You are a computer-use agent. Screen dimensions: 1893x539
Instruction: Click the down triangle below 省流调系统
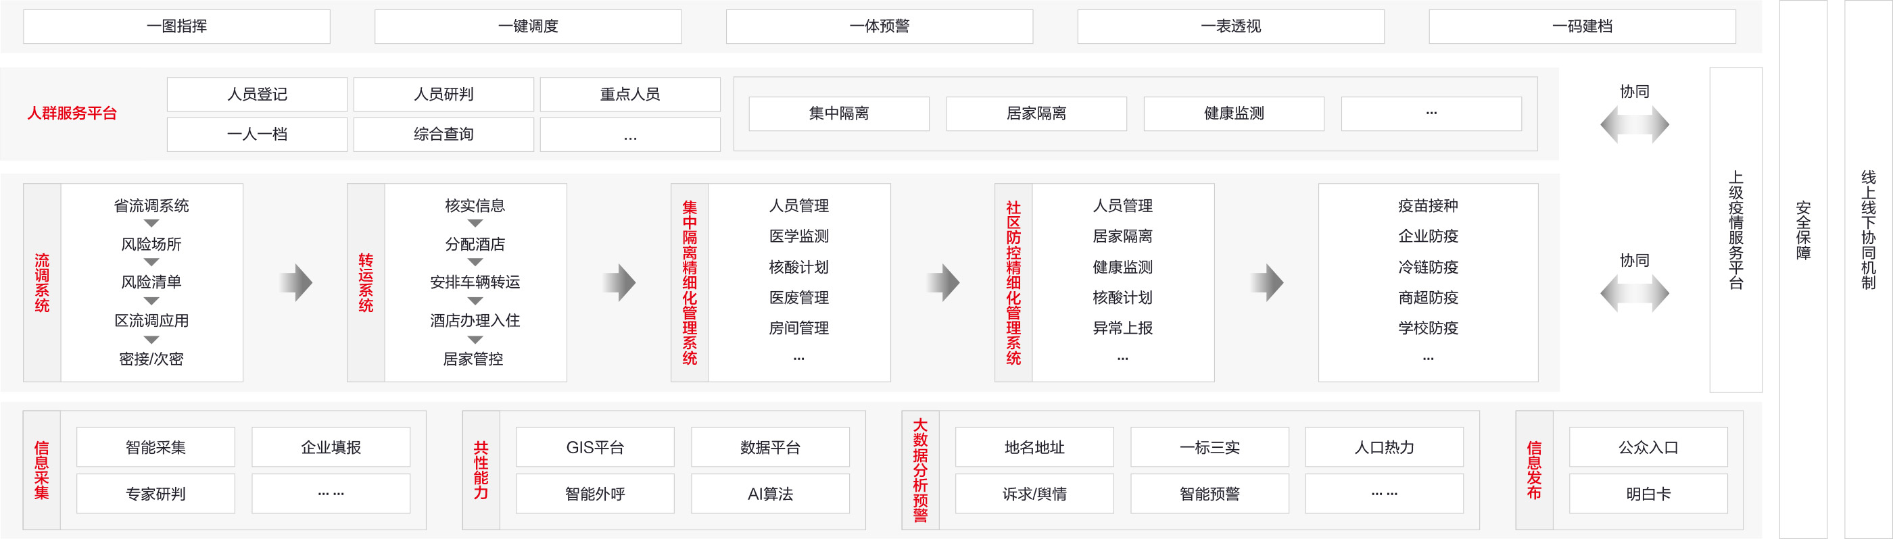tap(151, 224)
